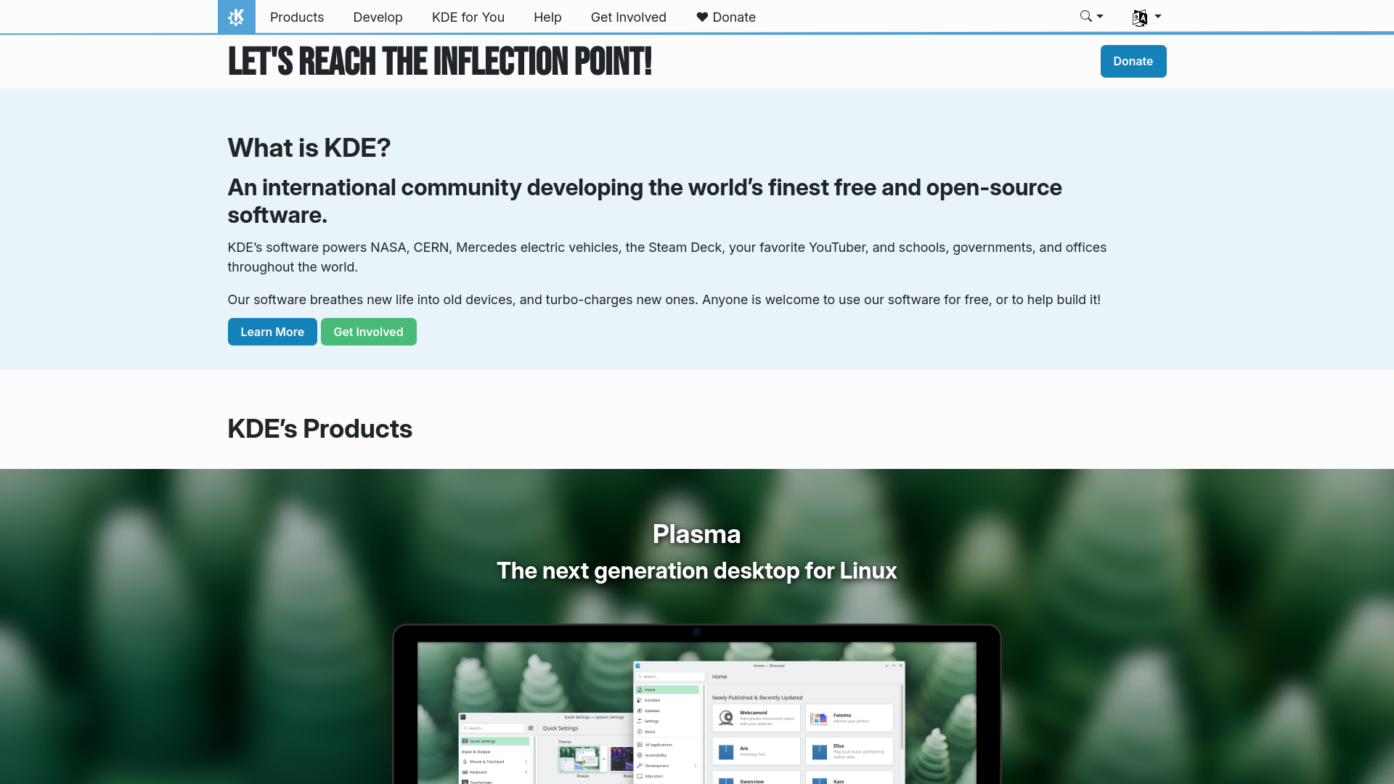Viewport: 1394px width, 784px height.
Task: Click The next generation desktop for Linux
Action: pos(697,571)
